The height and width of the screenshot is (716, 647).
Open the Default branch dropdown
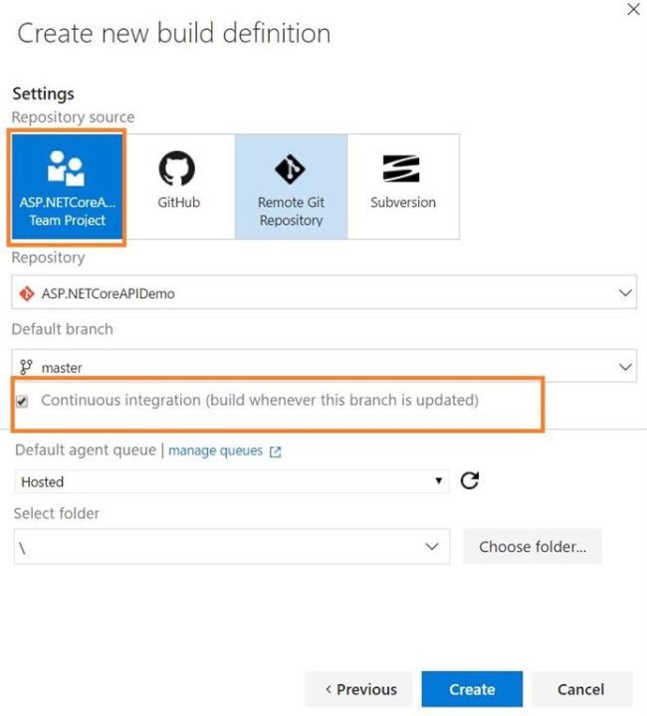point(625,367)
